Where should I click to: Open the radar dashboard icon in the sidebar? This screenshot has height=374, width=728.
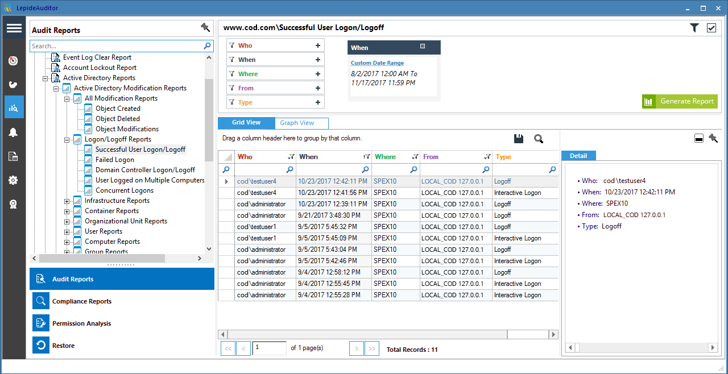pos(14,61)
